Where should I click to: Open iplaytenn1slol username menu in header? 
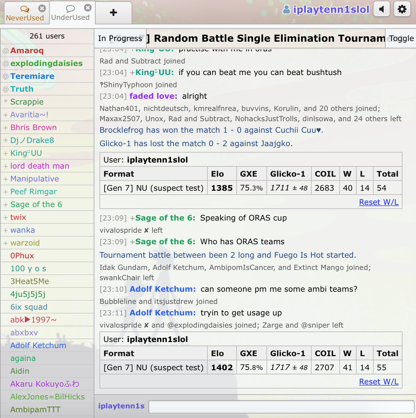tap(331, 10)
